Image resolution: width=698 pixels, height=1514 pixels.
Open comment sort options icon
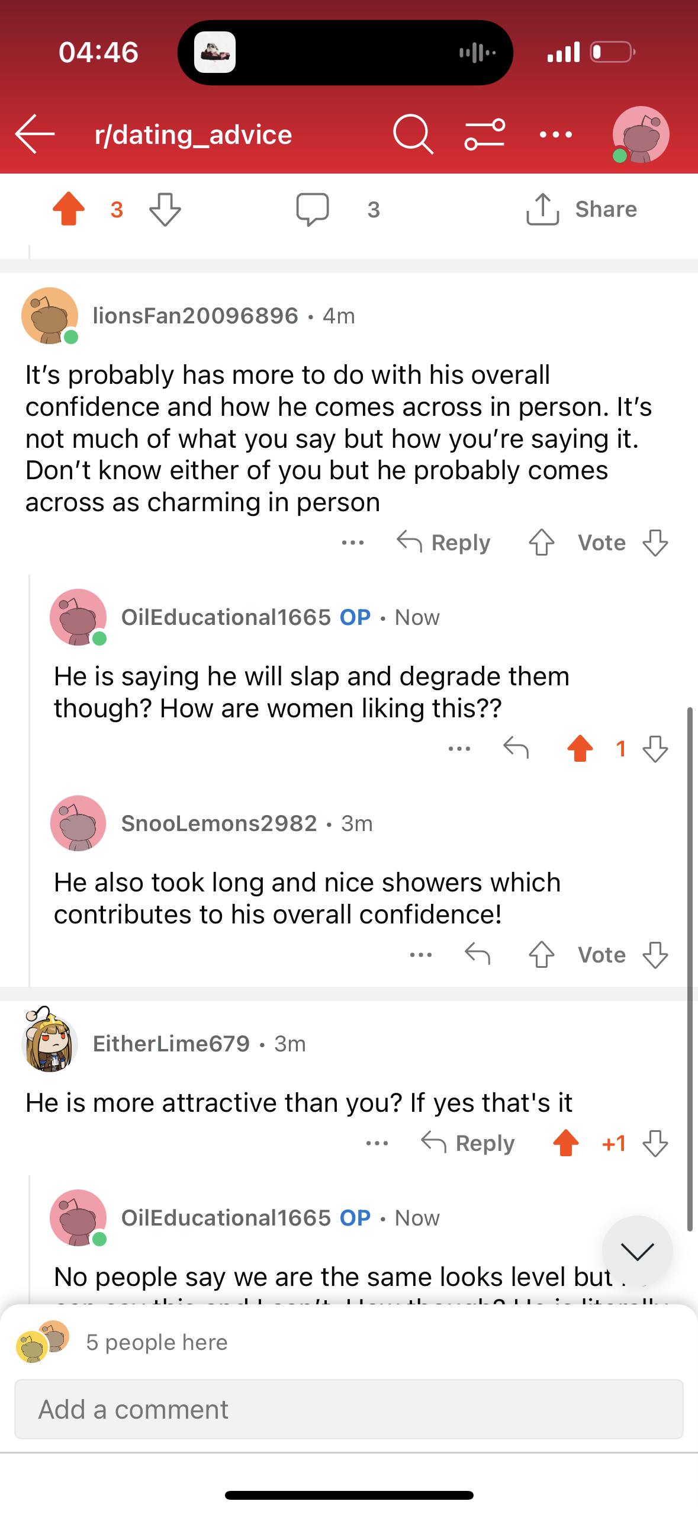485,134
